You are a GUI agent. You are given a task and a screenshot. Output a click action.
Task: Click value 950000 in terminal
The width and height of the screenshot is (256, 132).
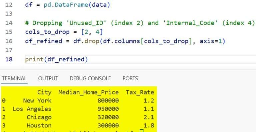[x=108, y=109]
